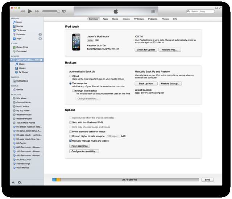
Task: Open iTunes Store in sidebar
Action: [x=21, y=47]
